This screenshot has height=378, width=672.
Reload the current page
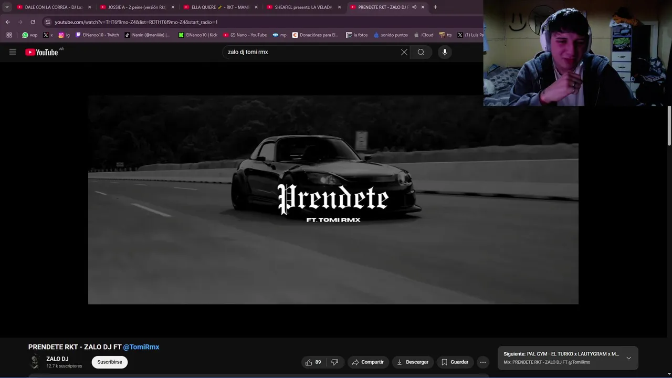tap(33, 22)
